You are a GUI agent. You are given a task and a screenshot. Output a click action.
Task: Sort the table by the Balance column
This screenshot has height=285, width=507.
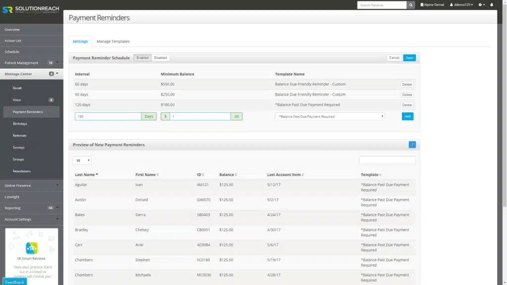pyautogui.click(x=226, y=174)
